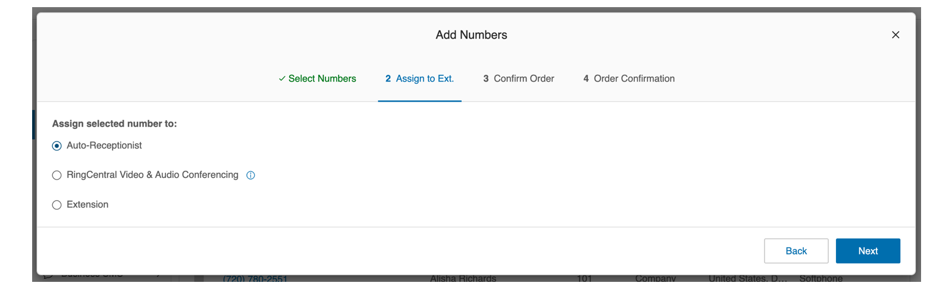
Task: Click step number 3 in the wizard
Action: [486, 78]
